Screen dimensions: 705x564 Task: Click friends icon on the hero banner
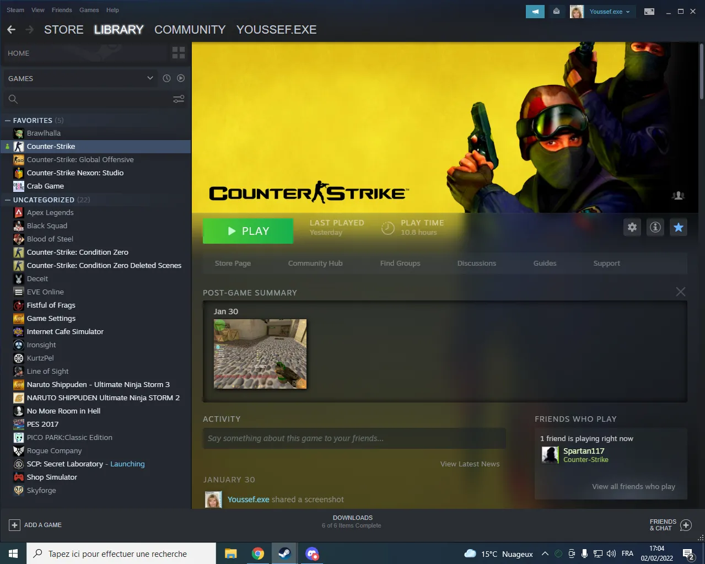coord(679,196)
